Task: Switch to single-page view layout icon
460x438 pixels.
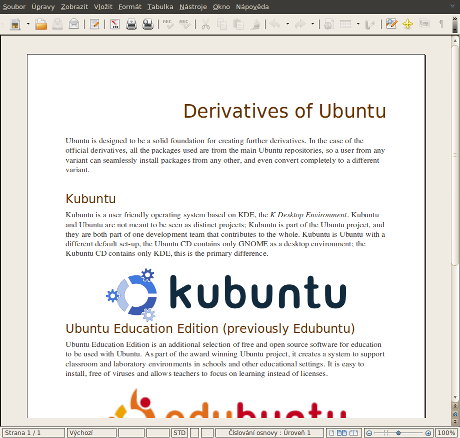Action: point(331,432)
